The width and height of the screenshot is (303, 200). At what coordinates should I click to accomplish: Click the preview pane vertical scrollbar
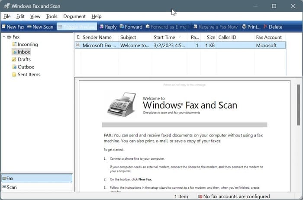pyautogui.click(x=298, y=105)
